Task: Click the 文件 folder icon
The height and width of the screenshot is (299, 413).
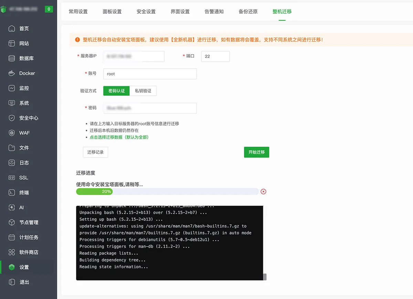Action: (x=12, y=148)
